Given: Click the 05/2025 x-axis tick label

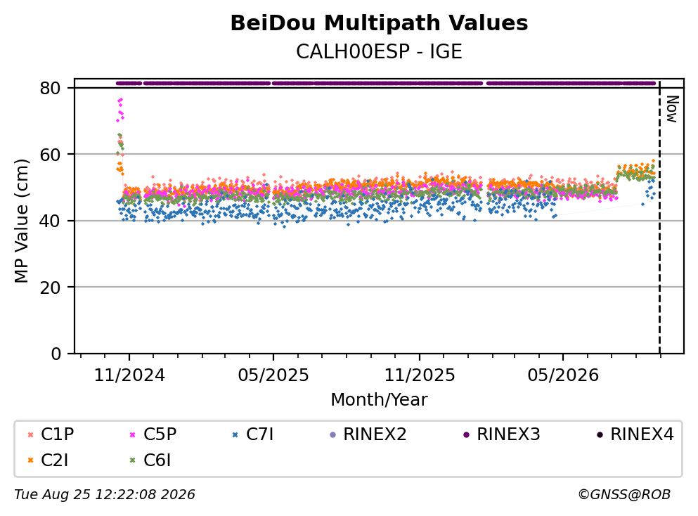Looking at the screenshot, I should coord(273,375).
